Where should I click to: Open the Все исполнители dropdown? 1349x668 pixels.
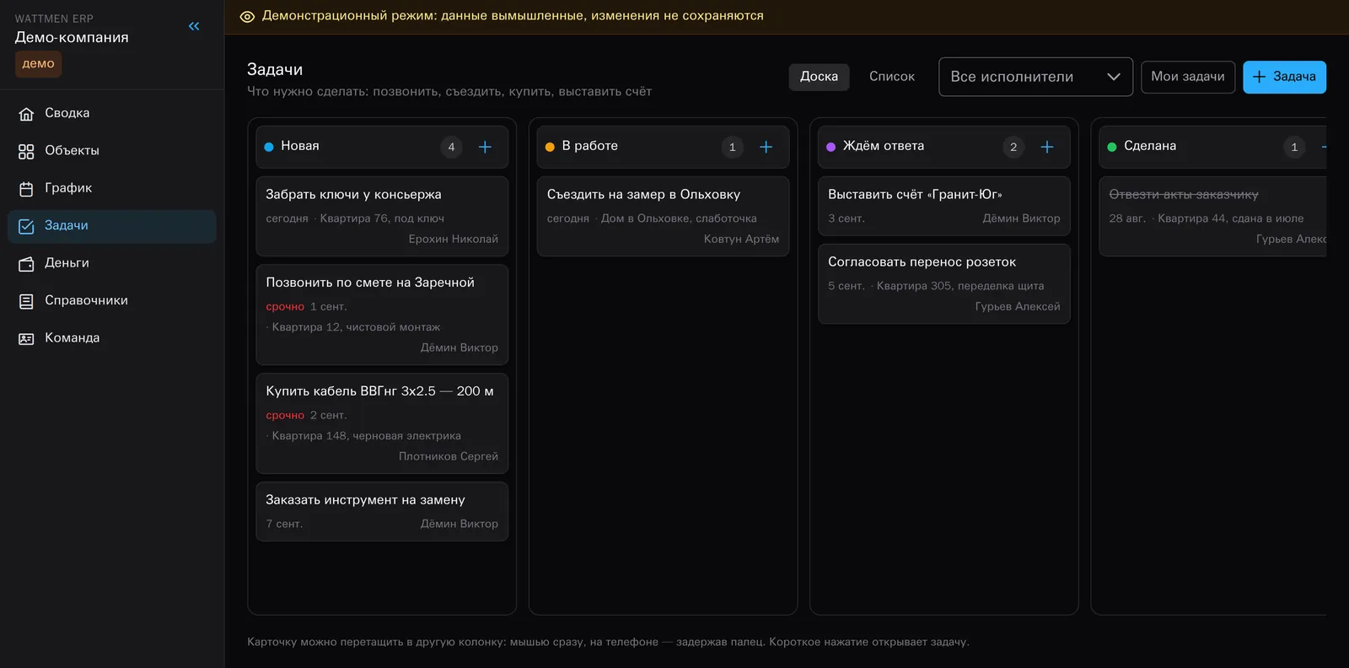(x=1035, y=77)
